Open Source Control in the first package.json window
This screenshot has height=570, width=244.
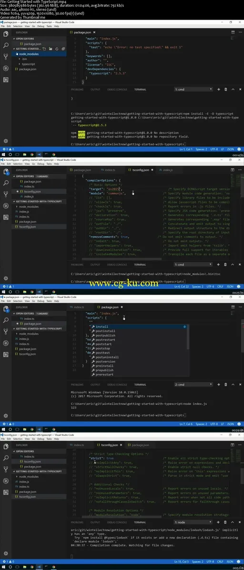5,57
